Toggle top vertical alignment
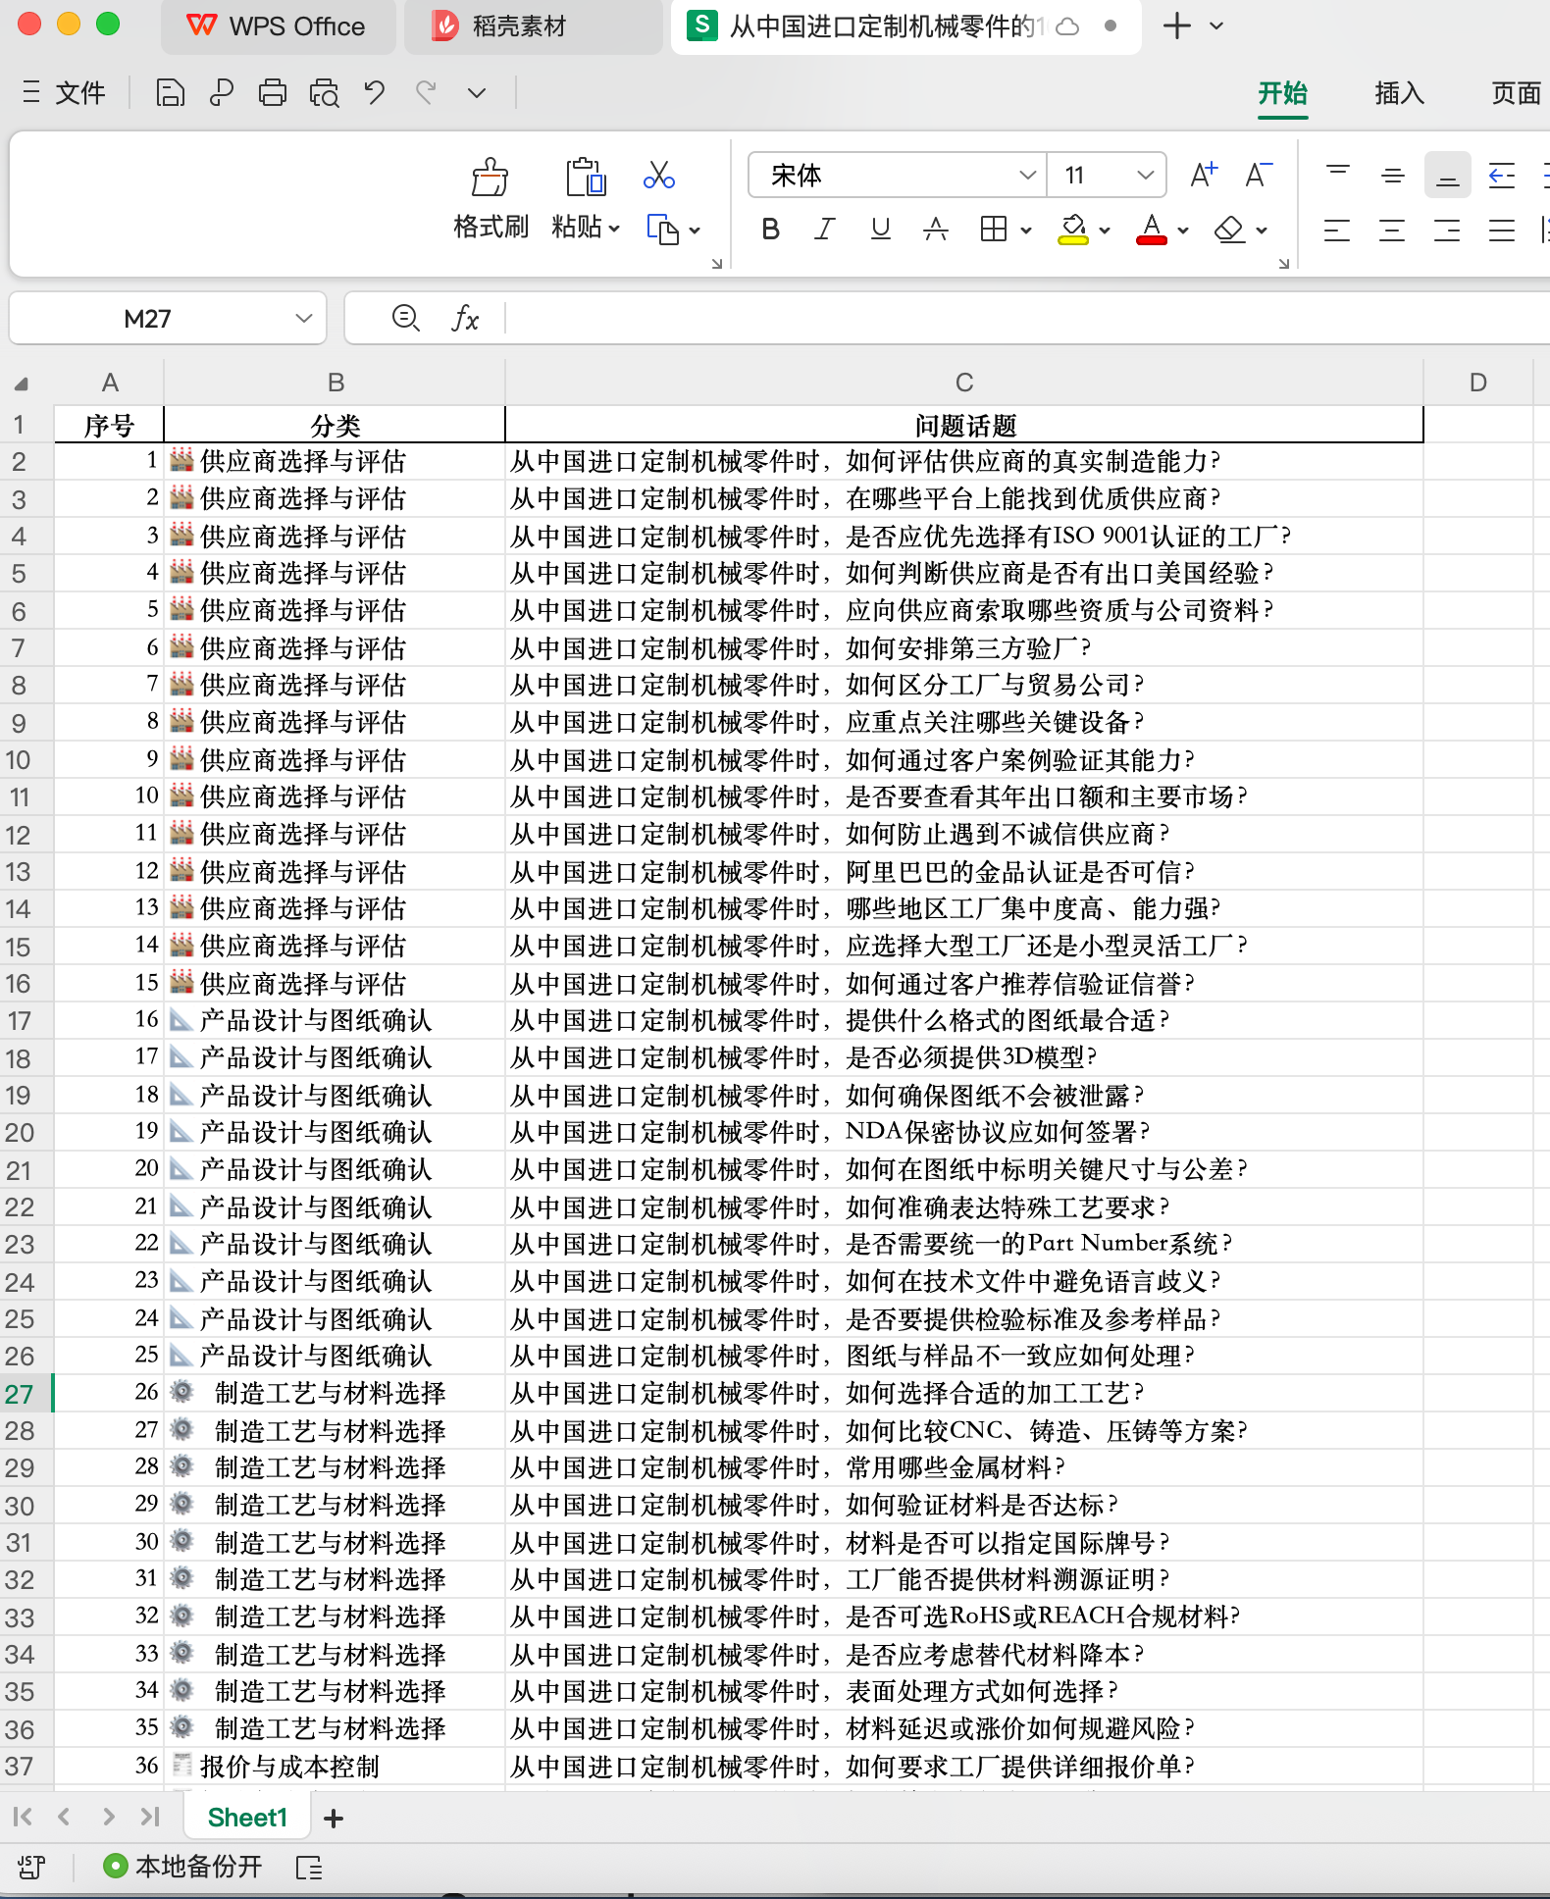This screenshot has height=1899, width=1550. click(x=1337, y=176)
